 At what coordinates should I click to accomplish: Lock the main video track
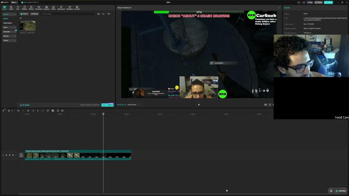tap(6, 155)
